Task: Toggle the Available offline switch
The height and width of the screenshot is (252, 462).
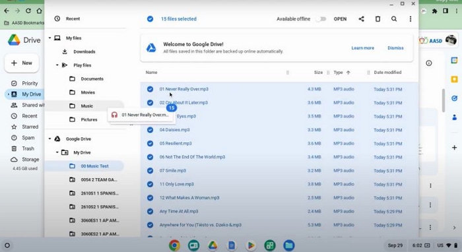Action: coord(321,19)
